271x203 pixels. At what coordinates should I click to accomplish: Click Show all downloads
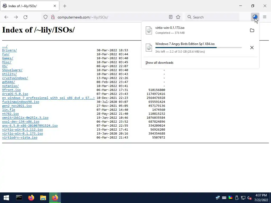159,63
